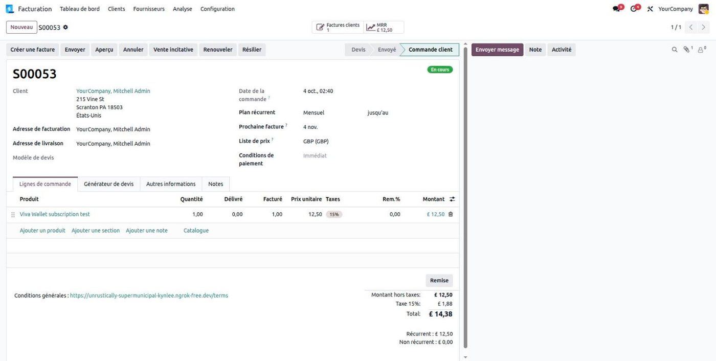Open the user avatar menu

point(704,9)
